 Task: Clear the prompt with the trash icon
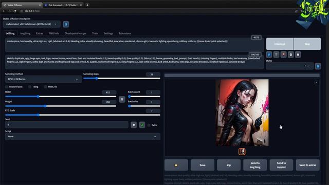pyautogui.click(x=277, y=55)
